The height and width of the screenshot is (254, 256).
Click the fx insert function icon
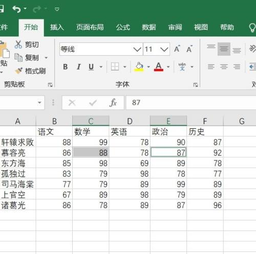point(113,103)
